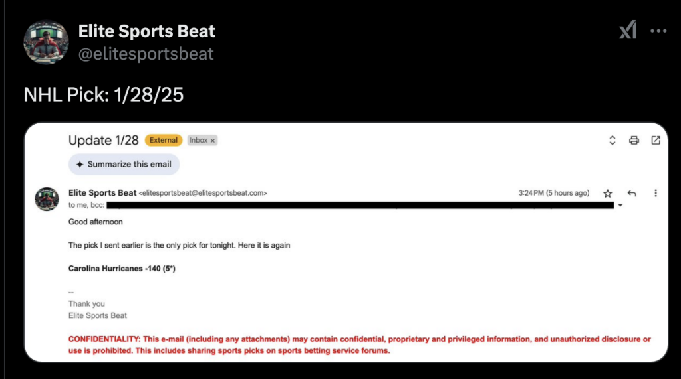The image size is (681, 379).
Task: Open the @elitesportsbeat handle link
Action: click(x=146, y=54)
